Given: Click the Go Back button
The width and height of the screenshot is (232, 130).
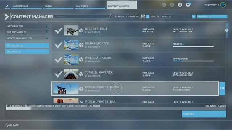Looking at the screenshot, I should tap(12, 125).
